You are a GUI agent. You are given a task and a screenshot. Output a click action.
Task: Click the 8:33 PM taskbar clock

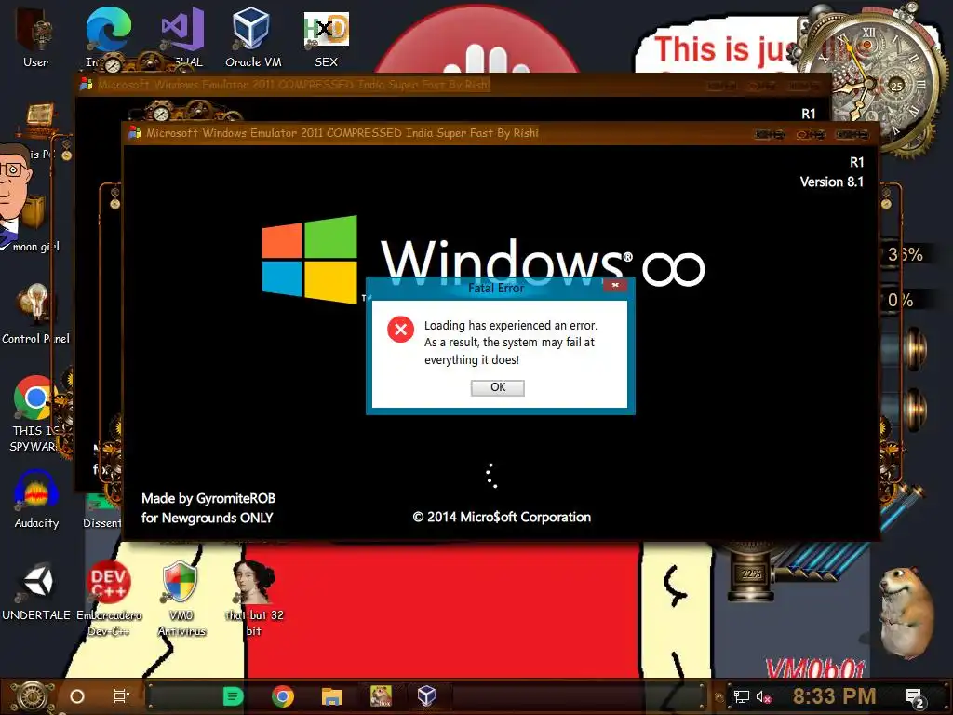pos(834,696)
